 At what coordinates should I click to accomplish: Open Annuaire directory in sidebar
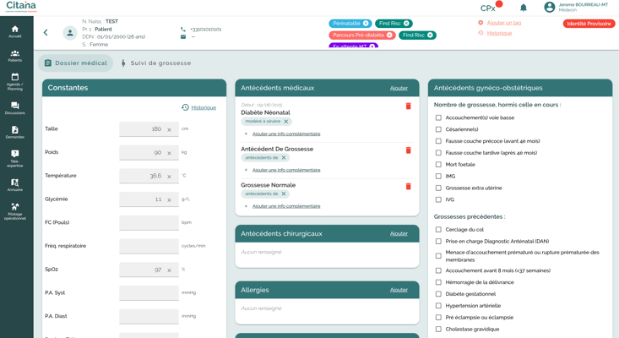[x=15, y=185]
